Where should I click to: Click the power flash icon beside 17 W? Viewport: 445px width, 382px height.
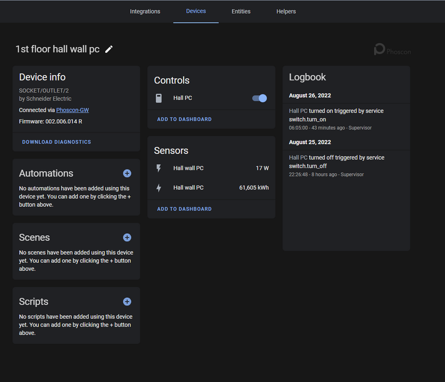pyautogui.click(x=159, y=168)
